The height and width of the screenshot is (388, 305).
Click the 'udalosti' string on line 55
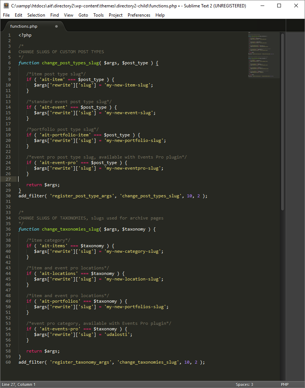coord(117,334)
